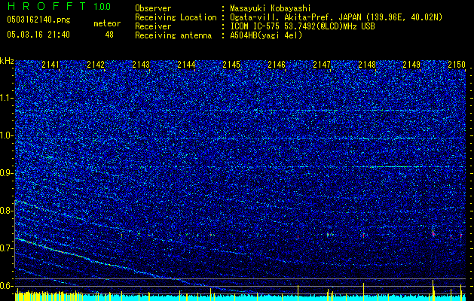Click the Receiving antenna label
The width and height of the screenshot is (474, 301).
tap(173, 35)
